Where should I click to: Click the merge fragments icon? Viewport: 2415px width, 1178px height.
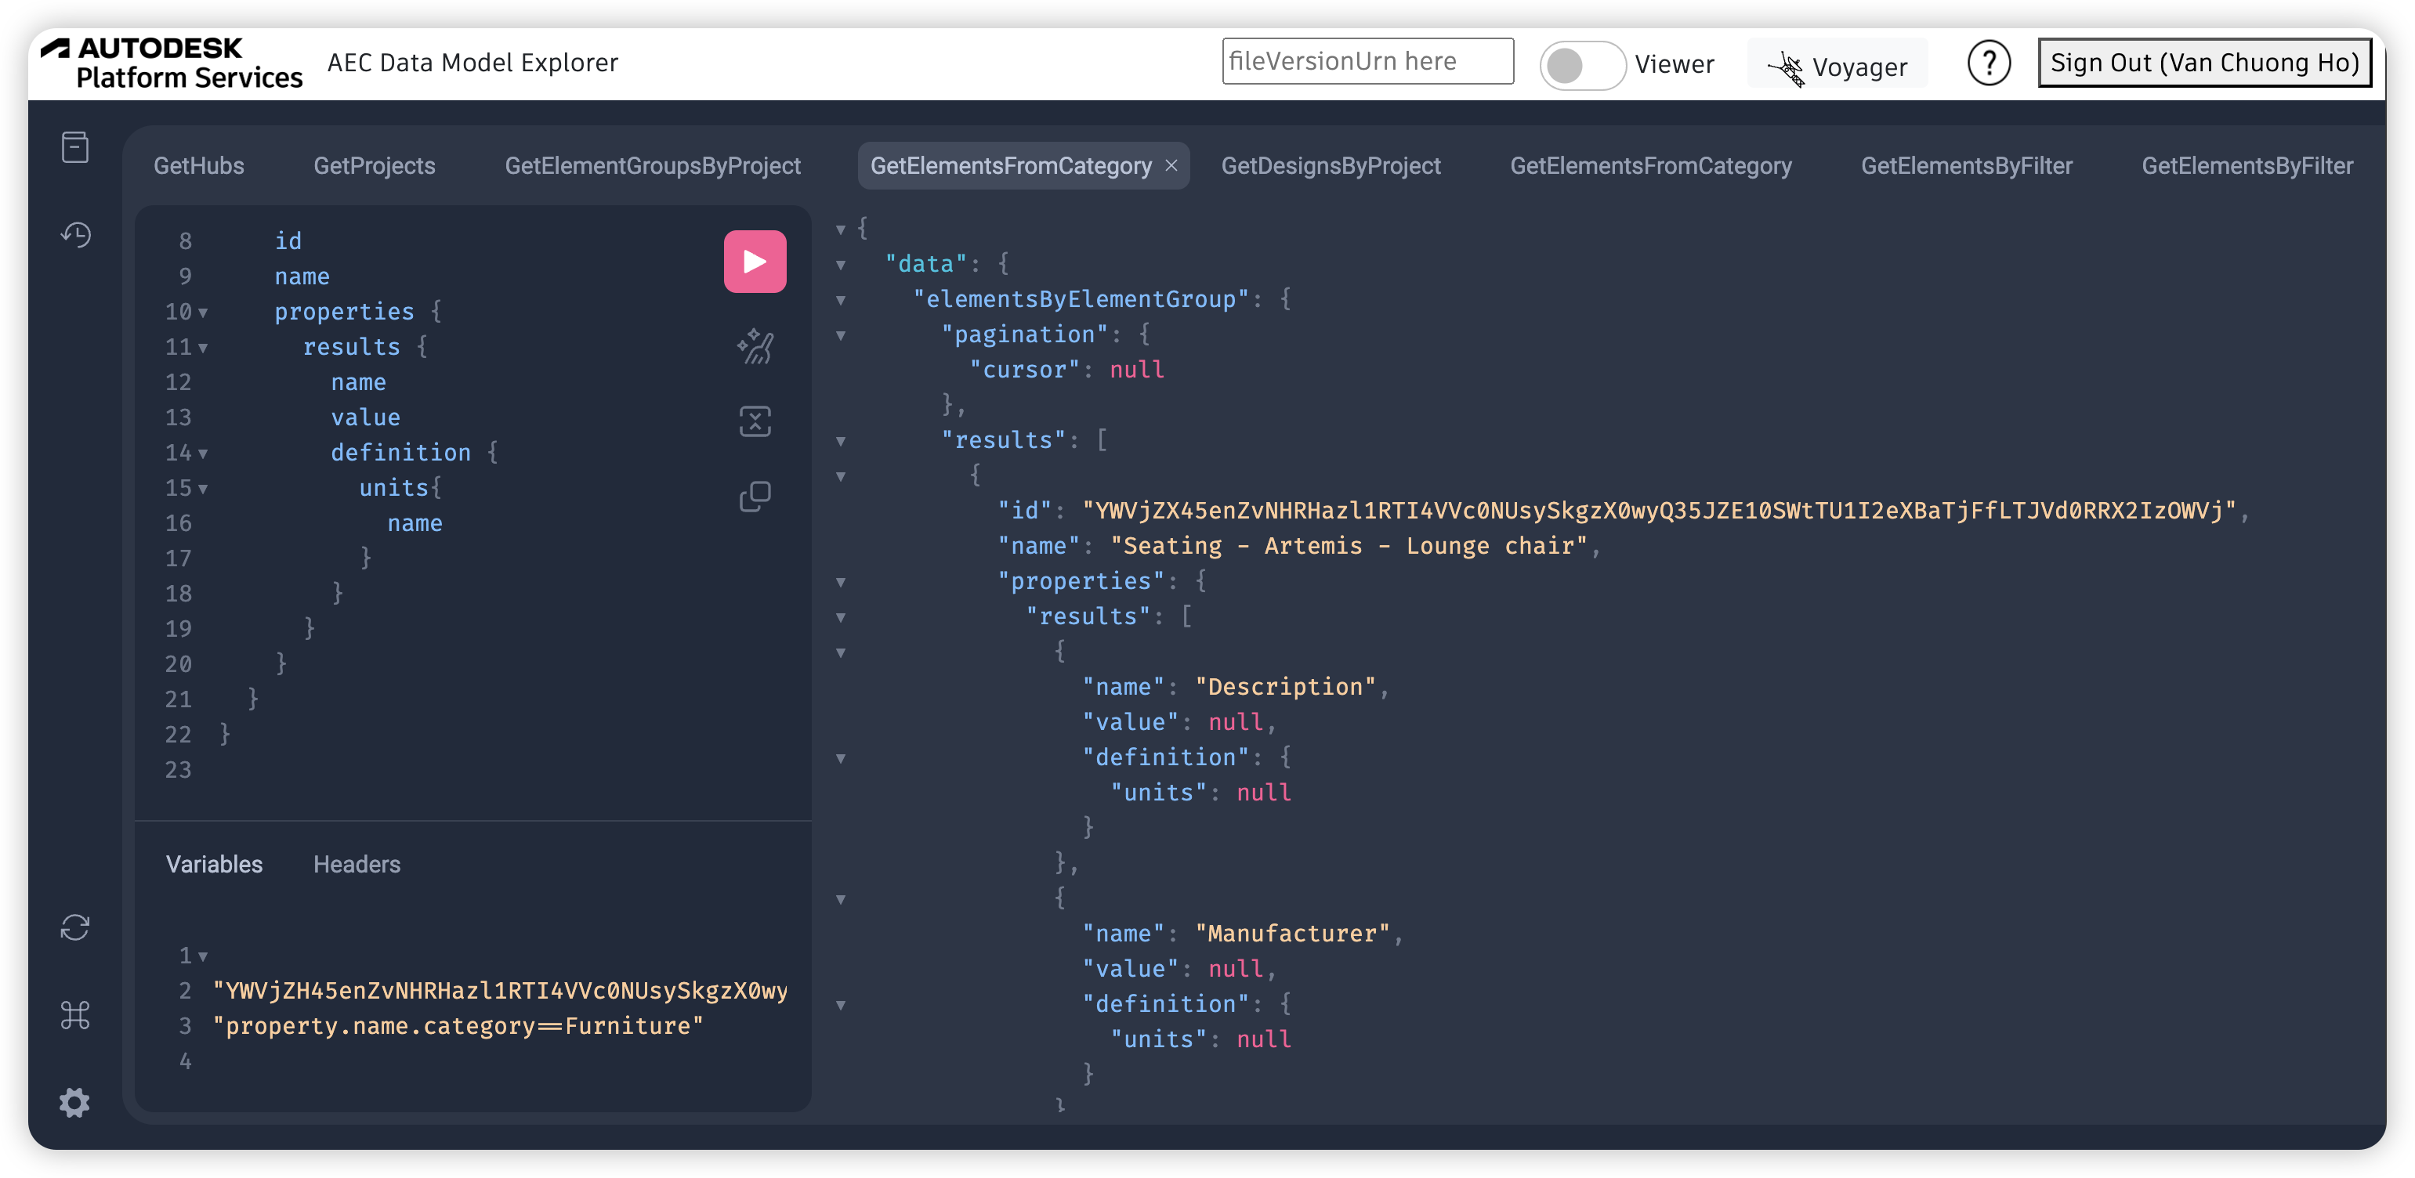pos(755,421)
